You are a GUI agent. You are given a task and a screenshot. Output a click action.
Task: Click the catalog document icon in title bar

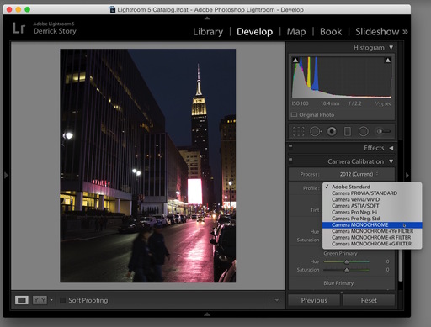113,9
